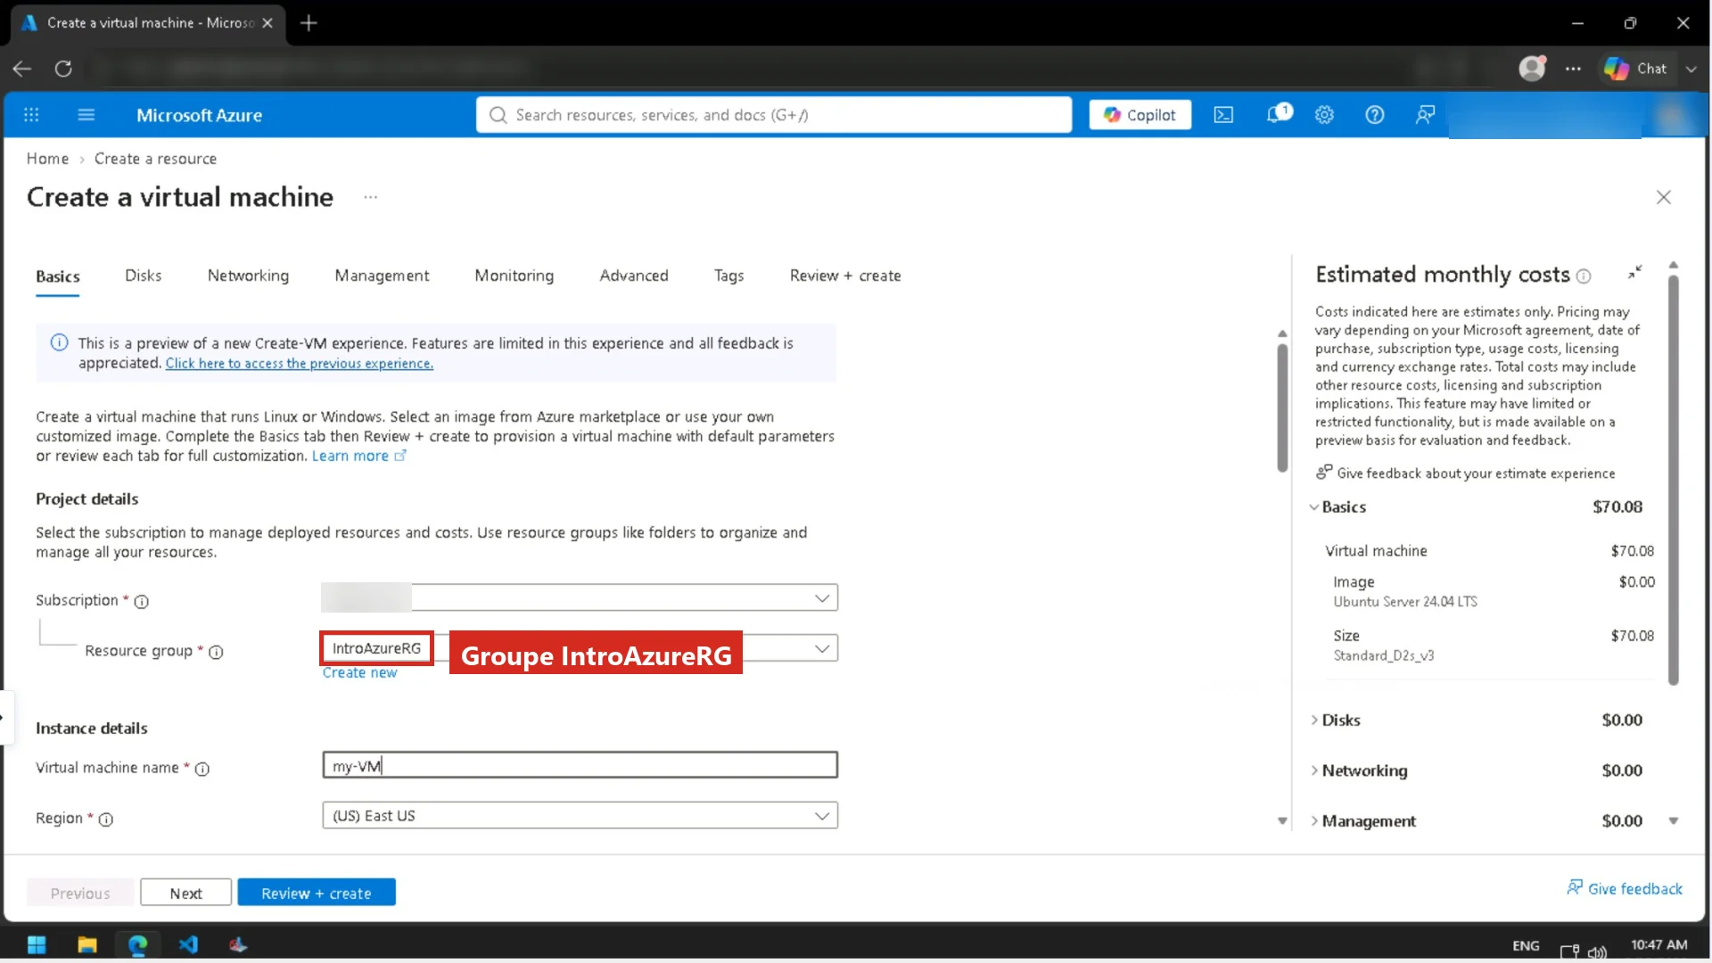This screenshot has width=1712, height=963.
Task: Open the Azure portal apps grid icon
Action: (31, 115)
